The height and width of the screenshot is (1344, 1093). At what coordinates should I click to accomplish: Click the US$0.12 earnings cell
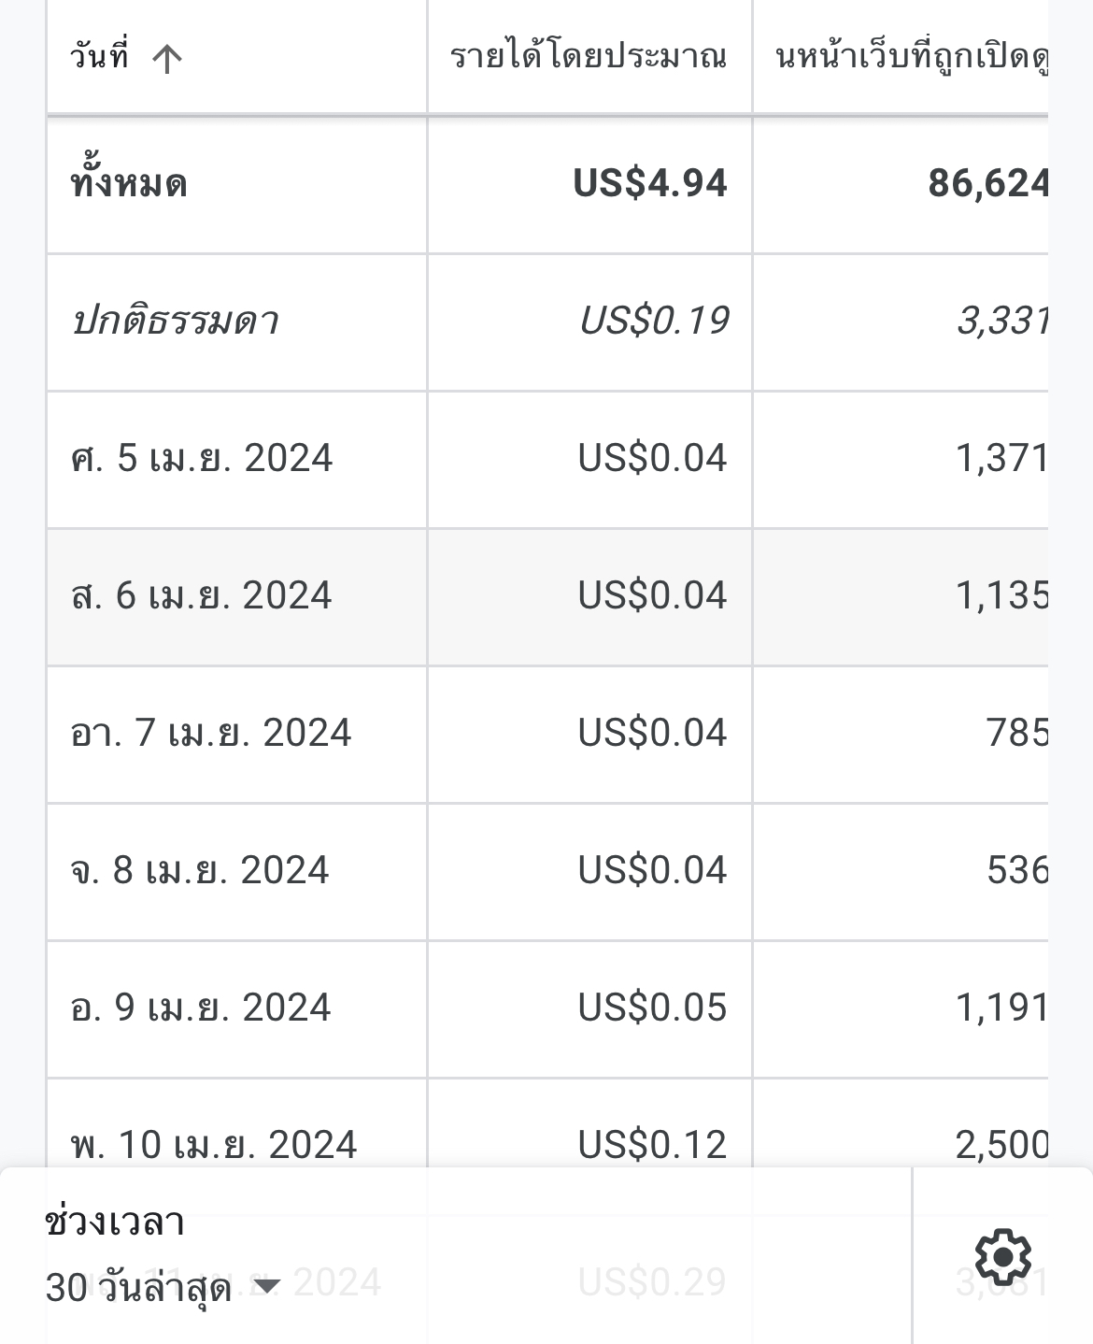click(x=652, y=1145)
